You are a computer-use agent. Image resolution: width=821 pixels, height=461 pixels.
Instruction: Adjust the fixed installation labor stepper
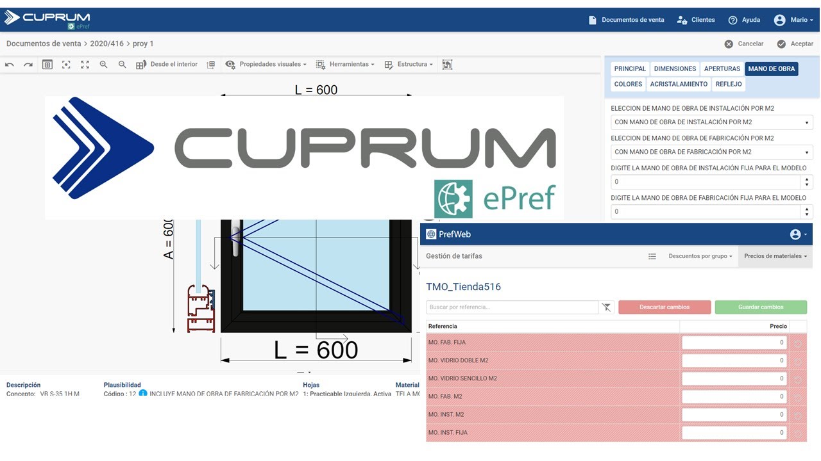(x=807, y=182)
